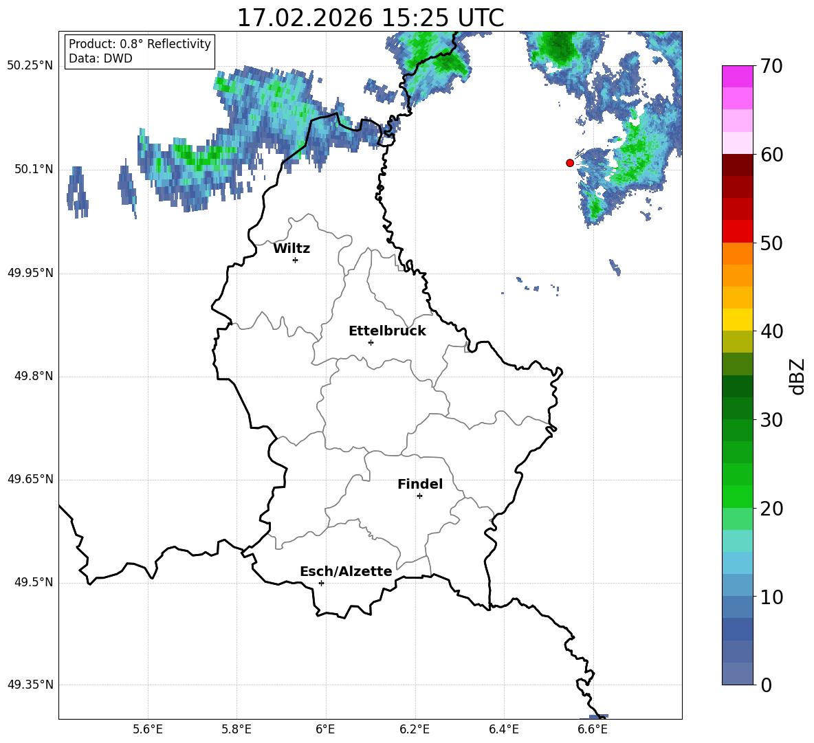Click the latitude label '49.8°N'
This screenshot has height=743, width=814.
[x=34, y=376]
